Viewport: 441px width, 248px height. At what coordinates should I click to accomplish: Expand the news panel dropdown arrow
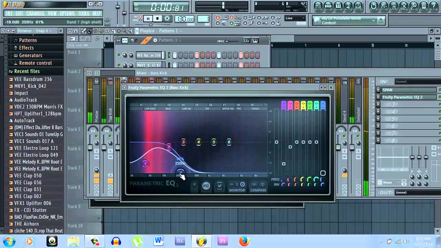click(373, 21)
